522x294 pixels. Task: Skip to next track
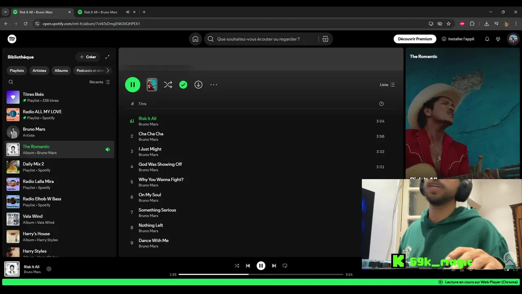coord(274,265)
